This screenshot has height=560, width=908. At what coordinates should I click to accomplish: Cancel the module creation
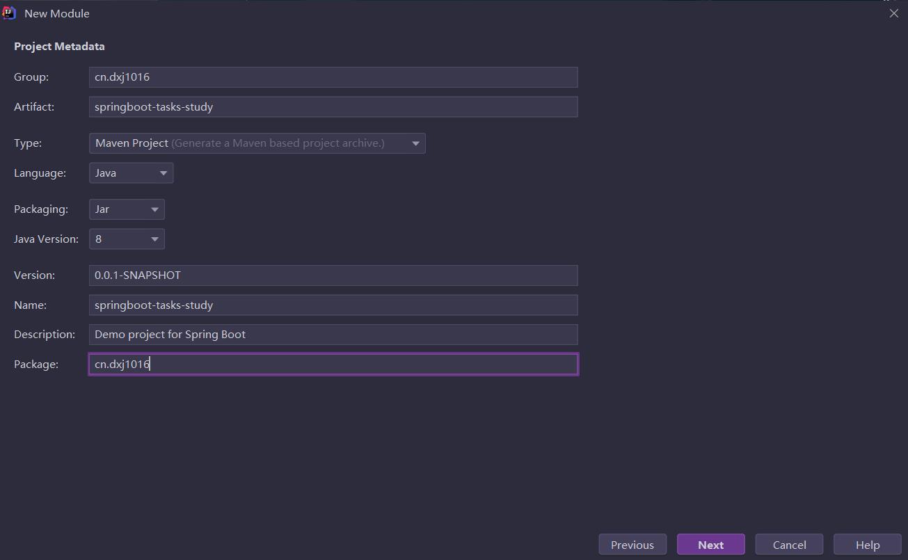point(790,545)
